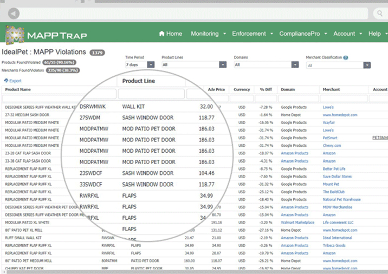Expand the Enforcement dropdown arrow
Viewport: 388px width, 274px height.
[x=271, y=34]
